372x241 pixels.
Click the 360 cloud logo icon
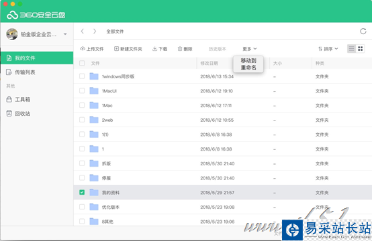click(x=12, y=15)
